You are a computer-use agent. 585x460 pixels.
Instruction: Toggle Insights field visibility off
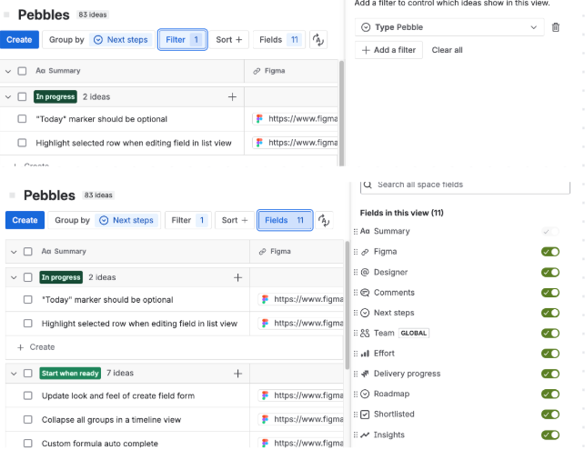pyautogui.click(x=550, y=435)
